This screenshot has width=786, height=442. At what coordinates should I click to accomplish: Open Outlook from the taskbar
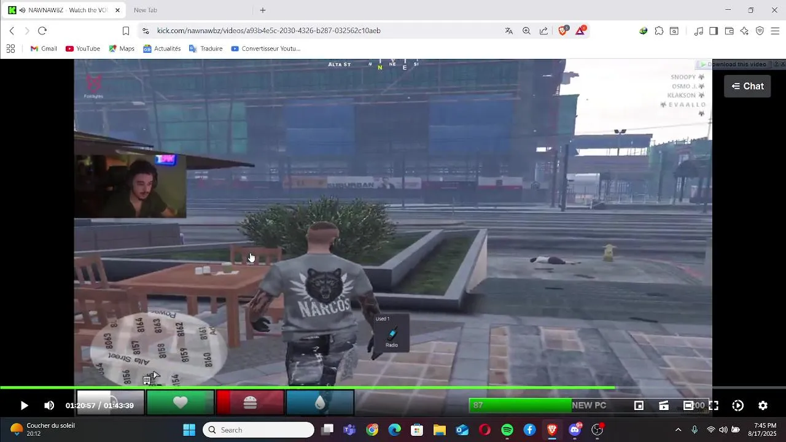pos(462,430)
